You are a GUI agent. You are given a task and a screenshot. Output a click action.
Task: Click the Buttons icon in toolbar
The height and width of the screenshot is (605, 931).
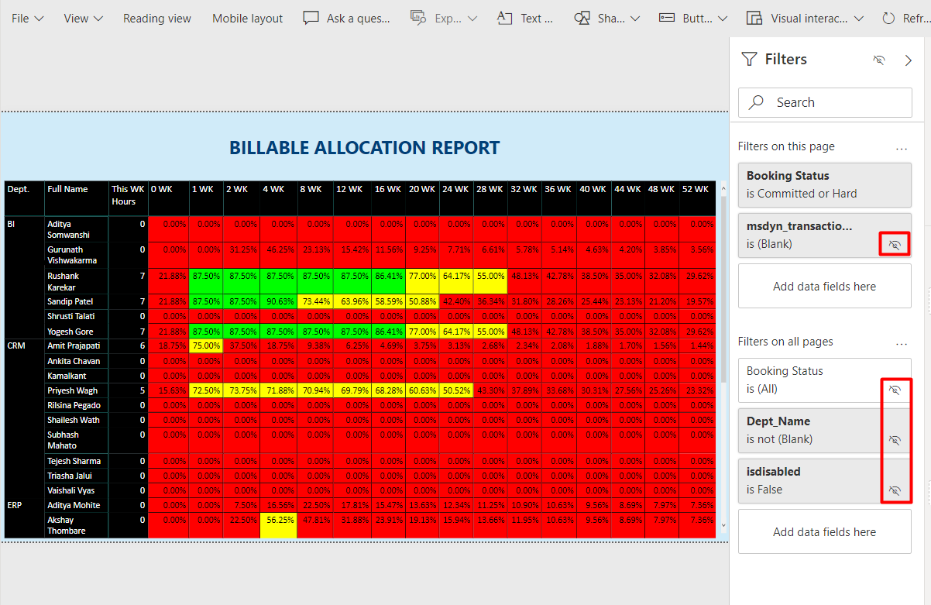click(666, 18)
